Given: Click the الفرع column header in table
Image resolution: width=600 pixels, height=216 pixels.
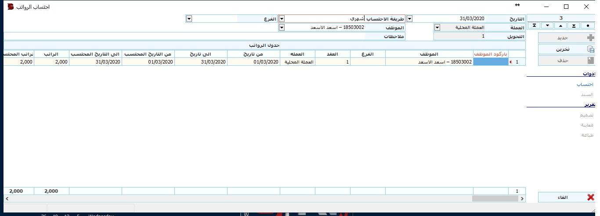Looking at the screenshot, I should (x=368, y=54).
